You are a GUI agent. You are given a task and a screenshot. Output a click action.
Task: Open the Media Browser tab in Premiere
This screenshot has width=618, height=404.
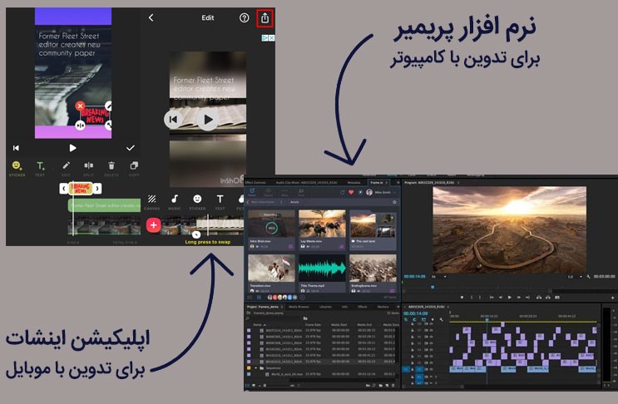pos(299,307)
